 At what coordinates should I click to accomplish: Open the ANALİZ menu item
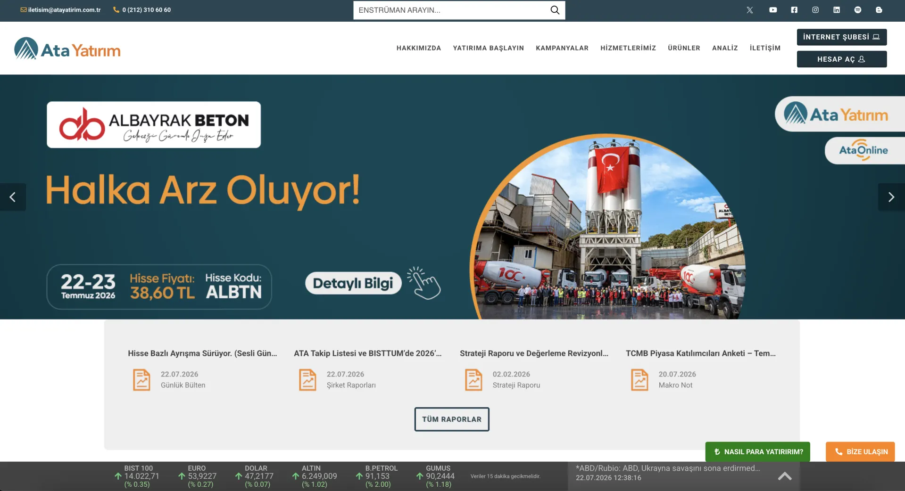click(x=725, y=48)
